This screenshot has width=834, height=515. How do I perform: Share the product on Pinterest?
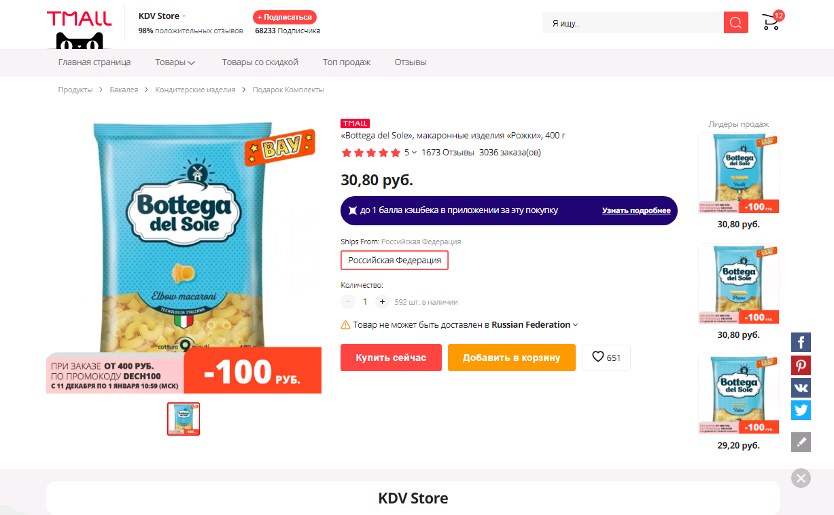(x=801, y=365)
